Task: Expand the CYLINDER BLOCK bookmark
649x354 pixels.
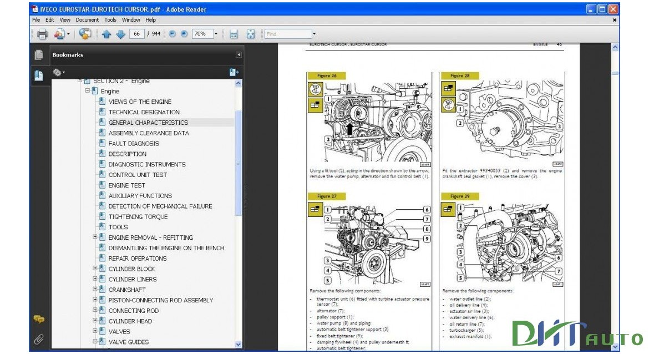Action: click(94, 269)
